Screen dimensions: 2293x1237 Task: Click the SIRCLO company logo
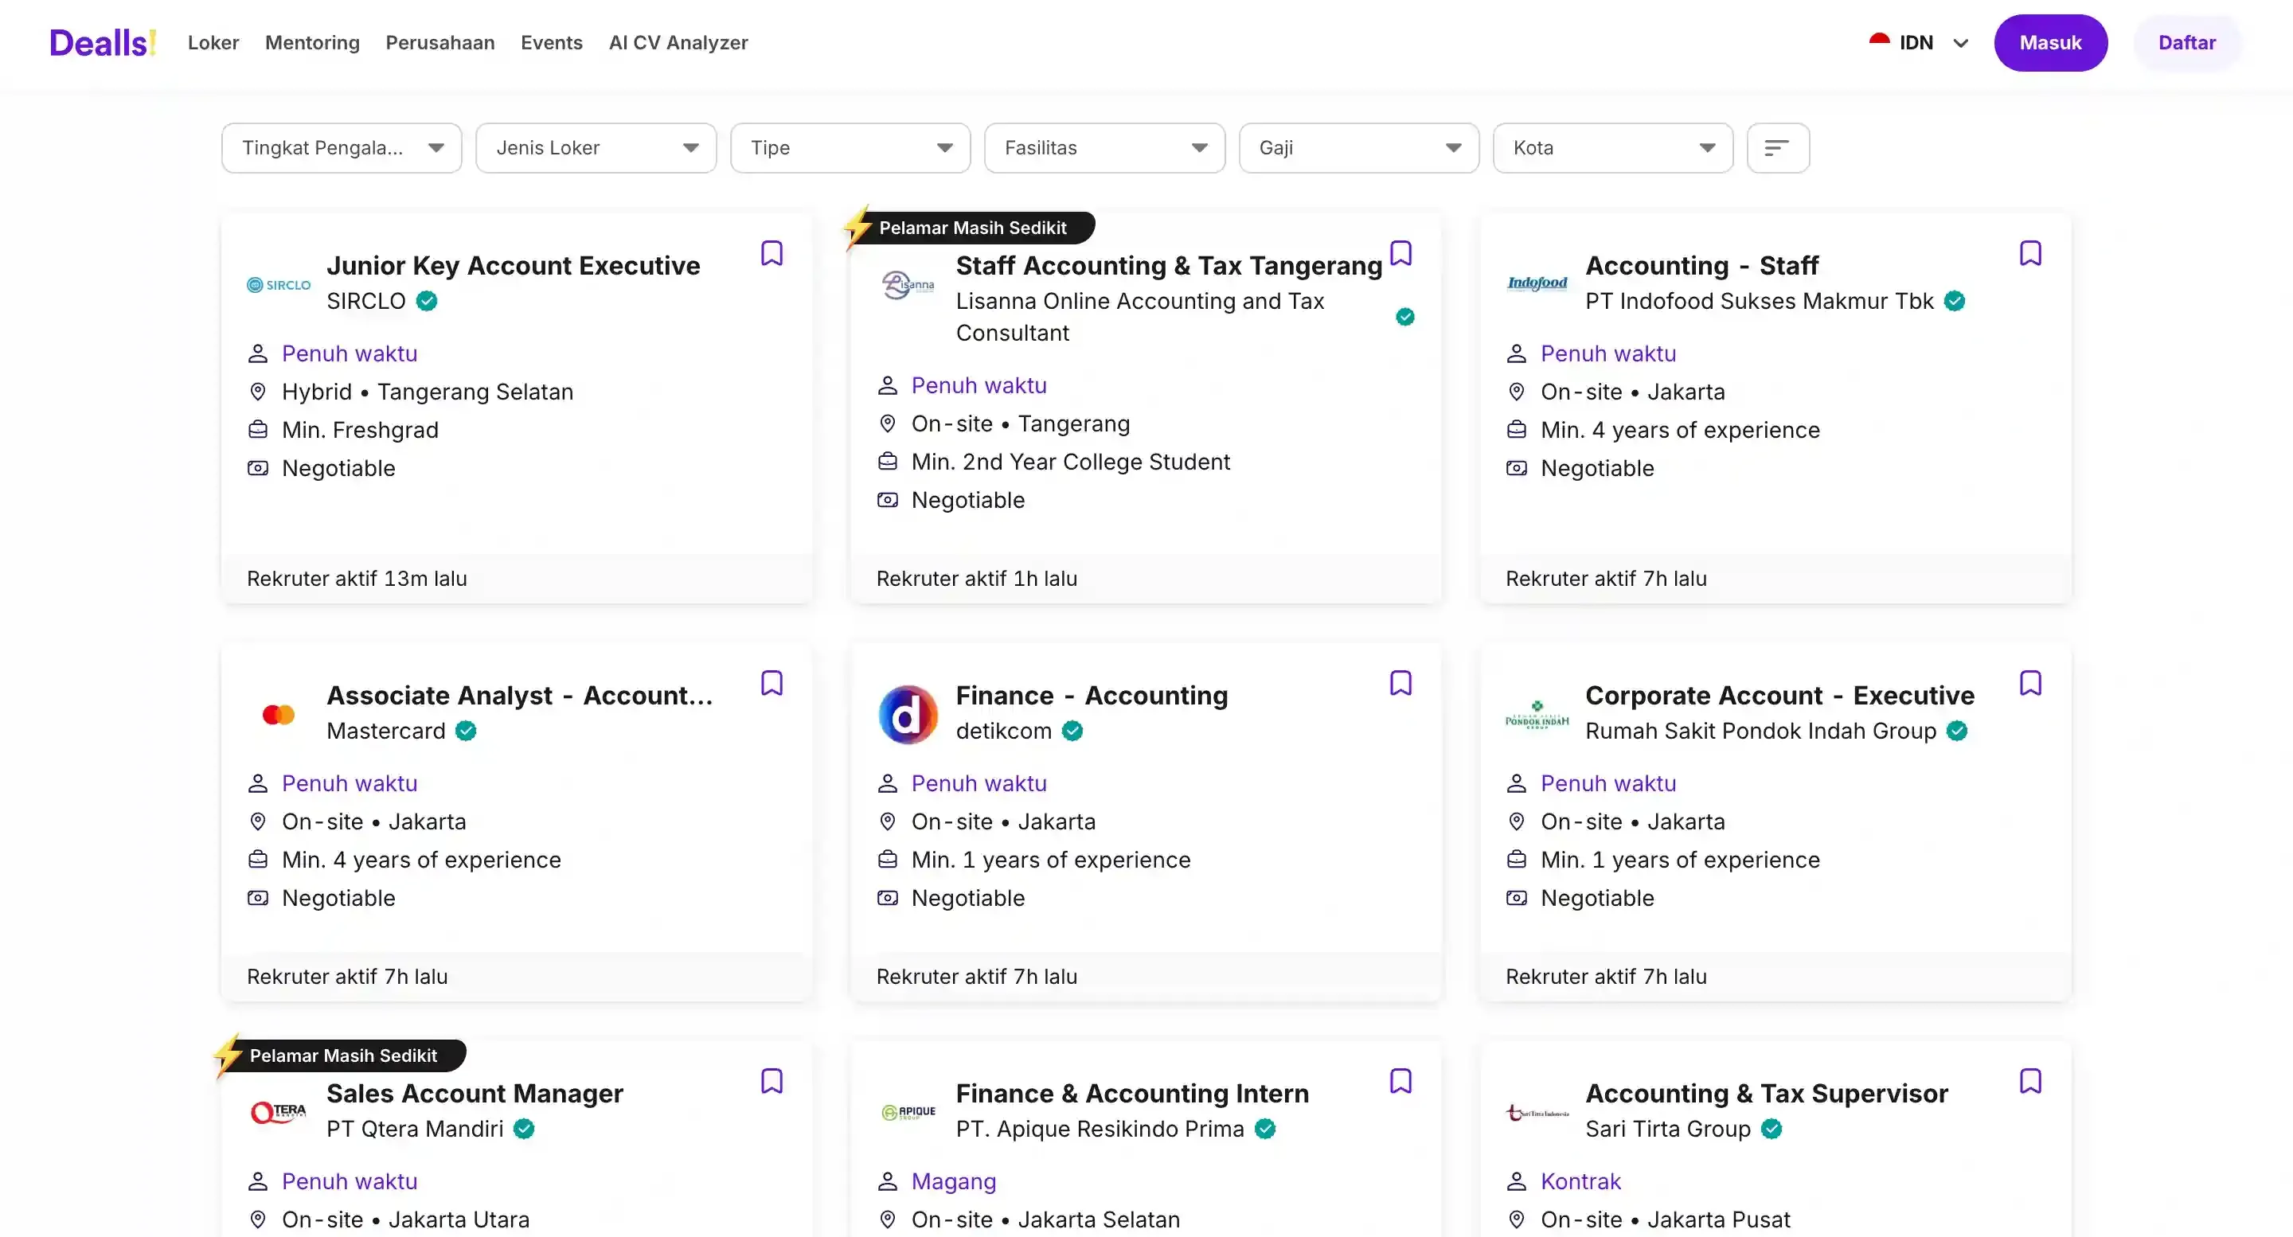click(x=279, y=285)
